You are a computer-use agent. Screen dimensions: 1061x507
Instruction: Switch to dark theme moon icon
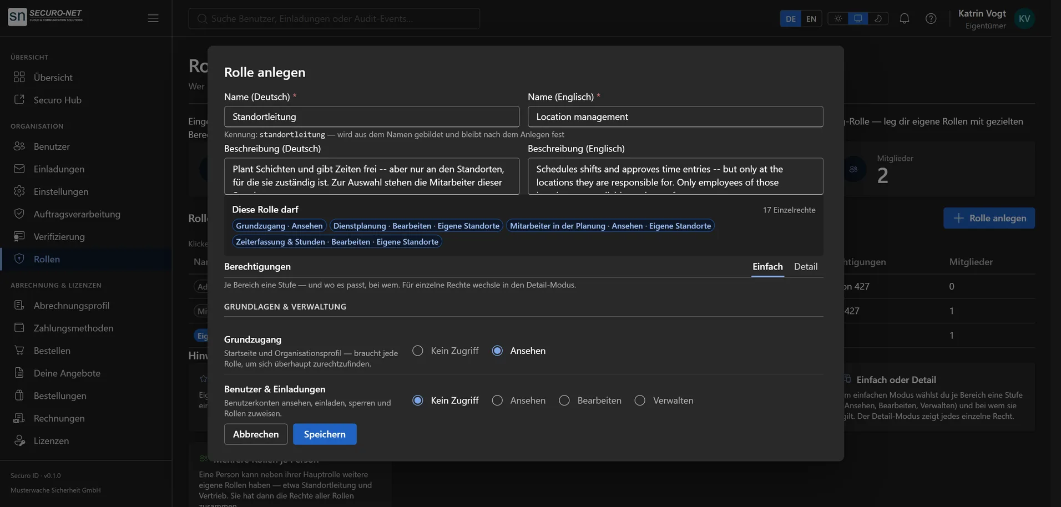pos(878,18)
